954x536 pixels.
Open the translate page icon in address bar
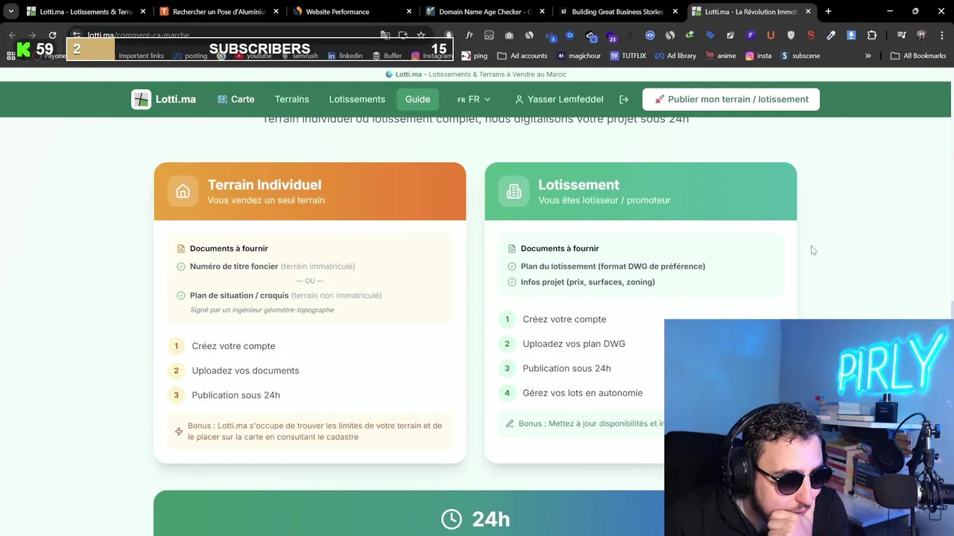tap(385, 35)
